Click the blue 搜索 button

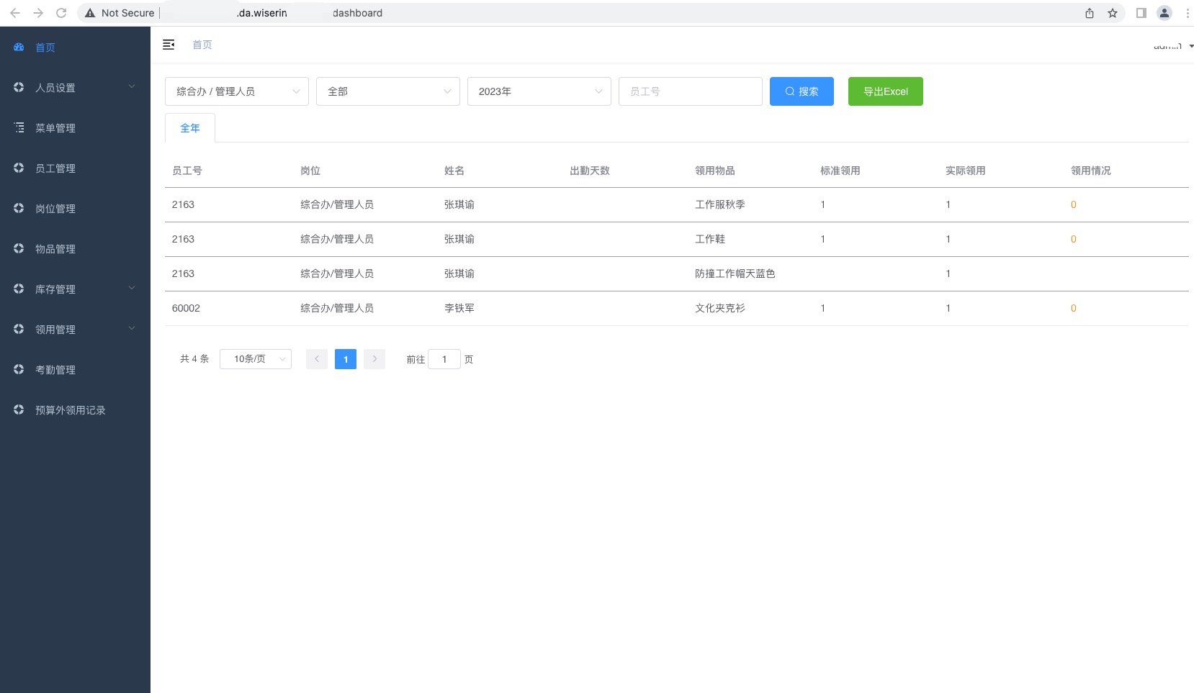click(802, 91)
